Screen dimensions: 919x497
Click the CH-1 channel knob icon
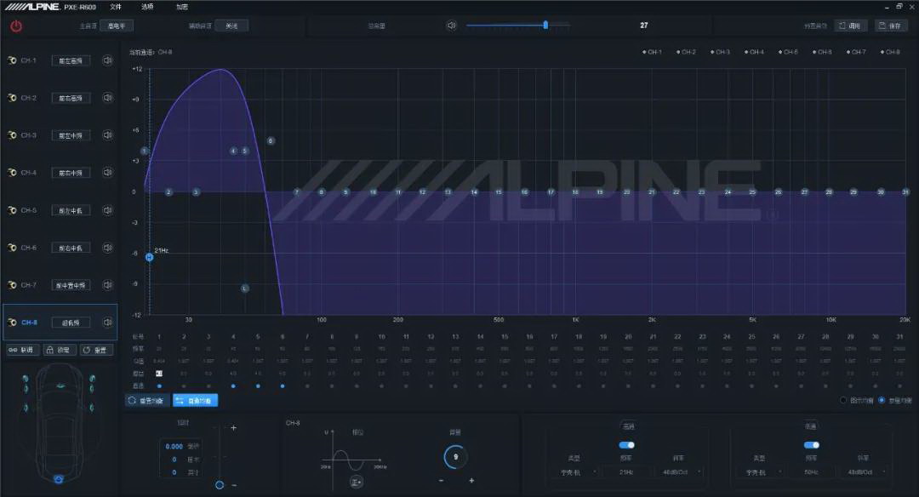[x=12, y=60]
